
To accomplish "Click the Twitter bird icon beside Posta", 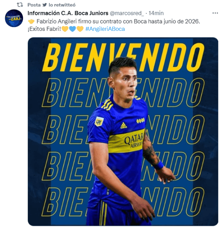I will 45,5.
